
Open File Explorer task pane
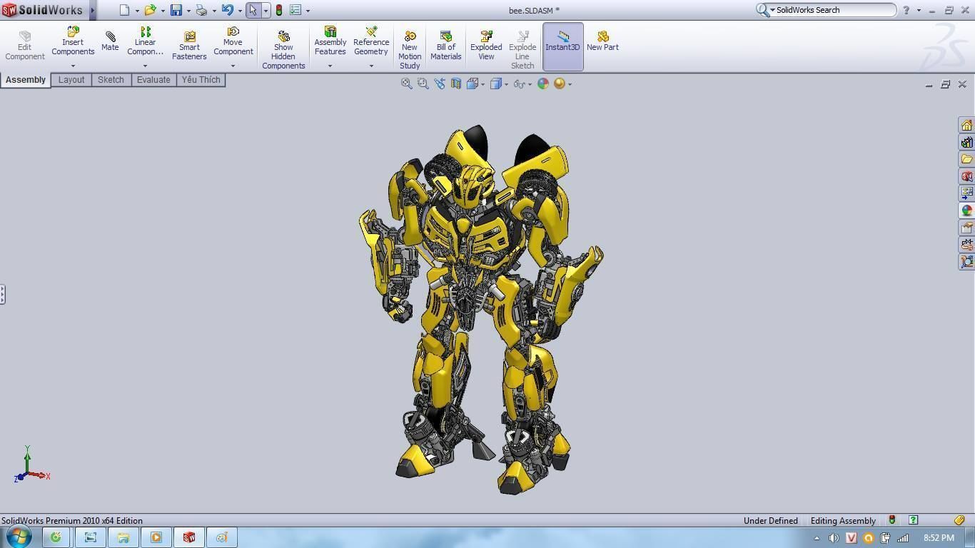tap(966, 159)
